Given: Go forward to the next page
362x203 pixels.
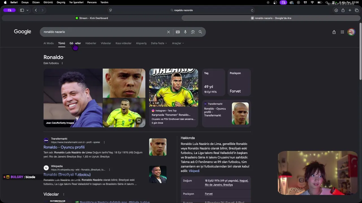Looking at the screenshot, I should click(x=43, y=10).
